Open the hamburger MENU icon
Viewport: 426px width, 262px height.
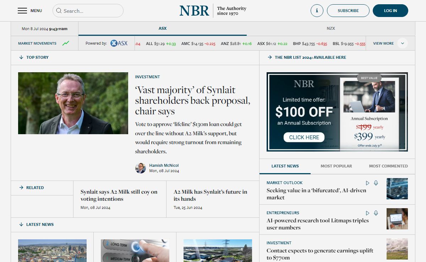[x=22, y=11]
